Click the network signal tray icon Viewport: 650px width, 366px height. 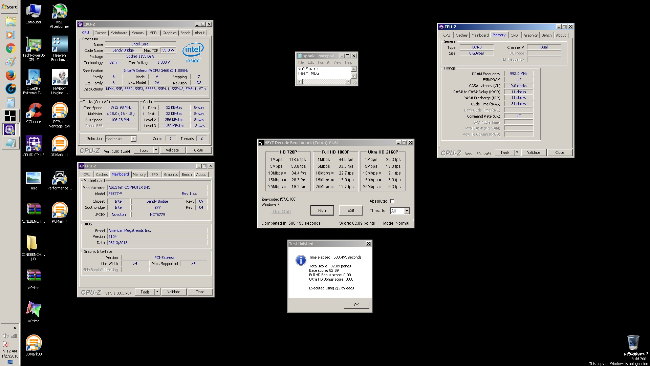[x=14, y=336]
